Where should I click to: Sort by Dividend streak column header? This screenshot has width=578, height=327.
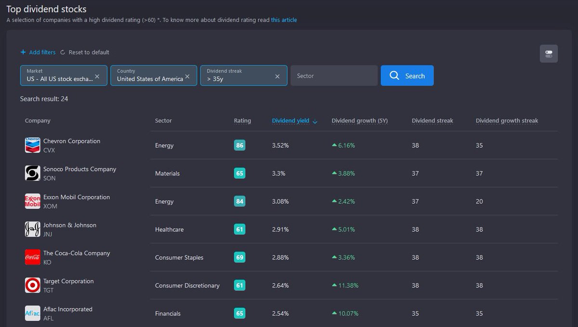point(433,121)
